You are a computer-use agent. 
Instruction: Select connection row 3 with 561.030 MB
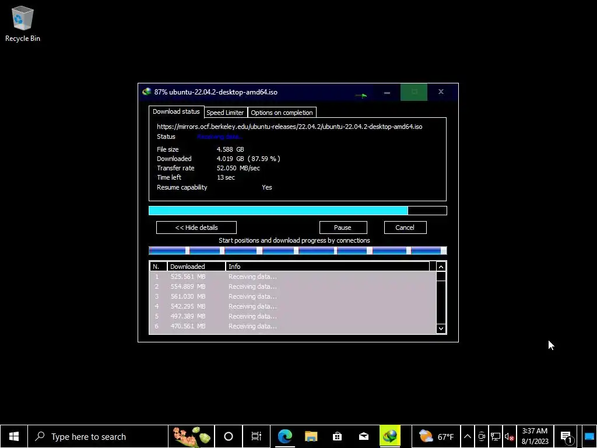293,296
